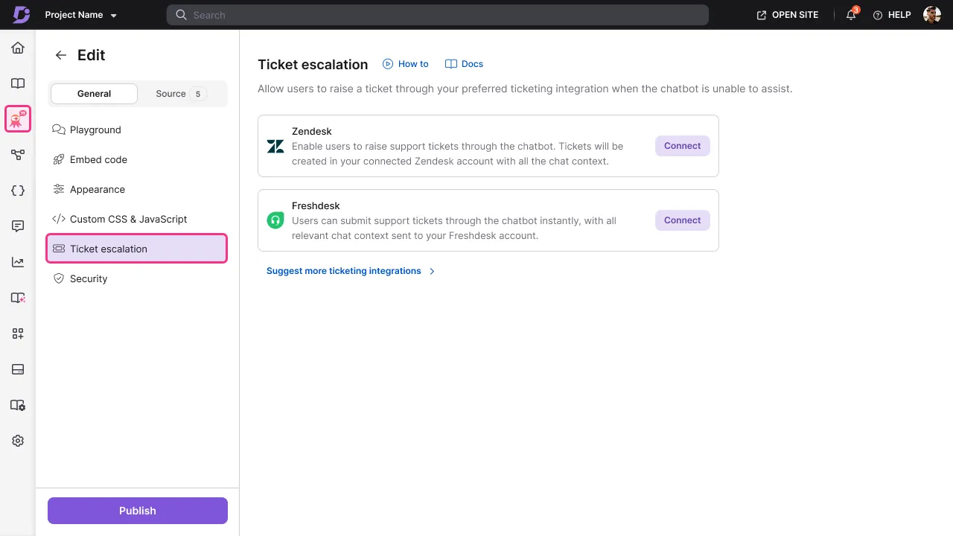Open the book with gear icon in sidebar

tap(18, 405)
